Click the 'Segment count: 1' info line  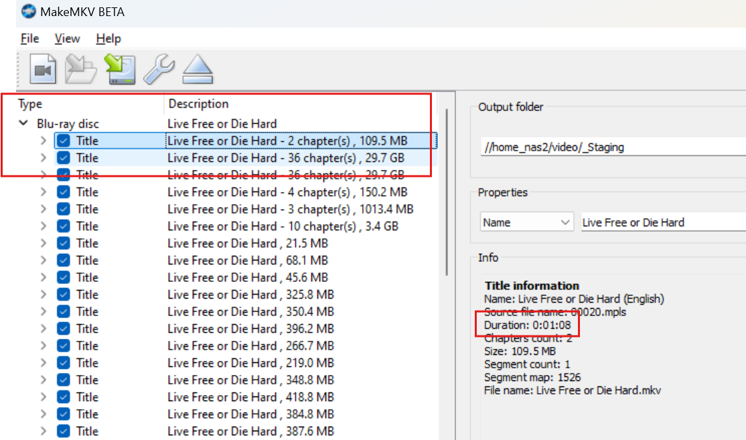click(x=527, y=364)
